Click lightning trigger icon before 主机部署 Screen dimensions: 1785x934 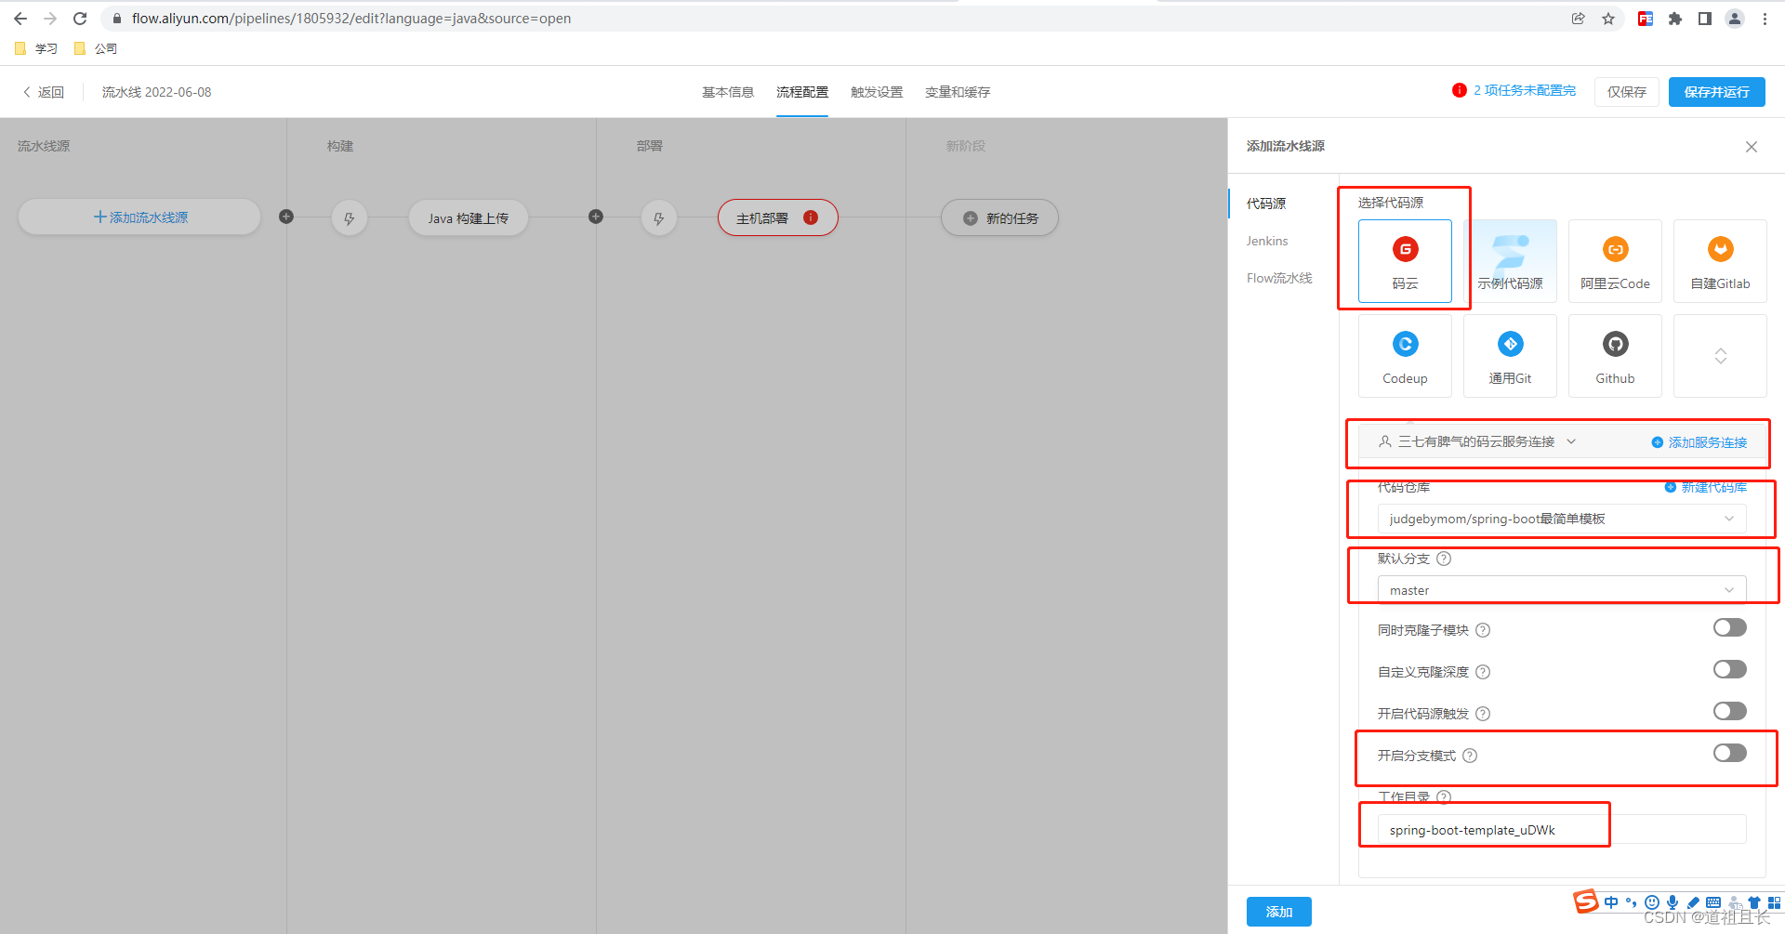(659, 218)
